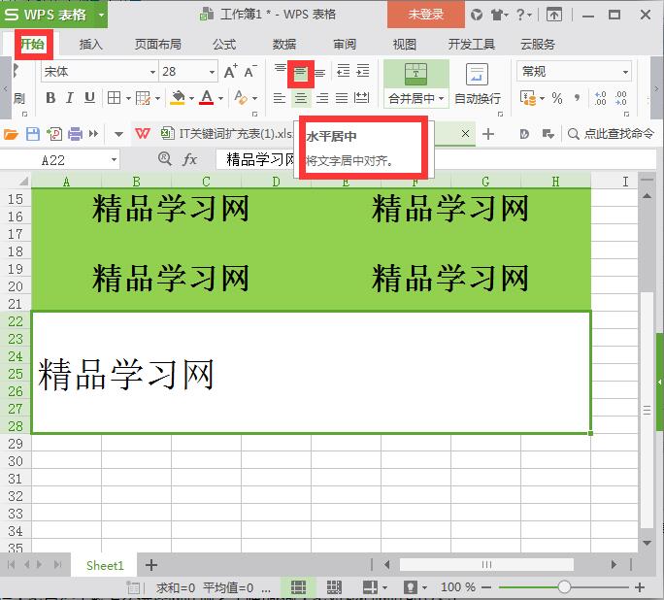This screenshot has width=664, height=600.
Task: Decrease decimal places
Action: [621, 98]
